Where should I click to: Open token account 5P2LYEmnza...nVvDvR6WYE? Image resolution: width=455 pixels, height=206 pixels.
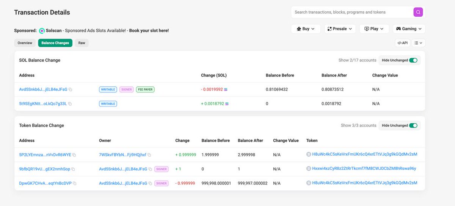point(45,155)
